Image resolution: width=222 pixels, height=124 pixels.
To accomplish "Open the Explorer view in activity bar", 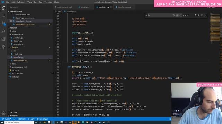I will point(3,8).
